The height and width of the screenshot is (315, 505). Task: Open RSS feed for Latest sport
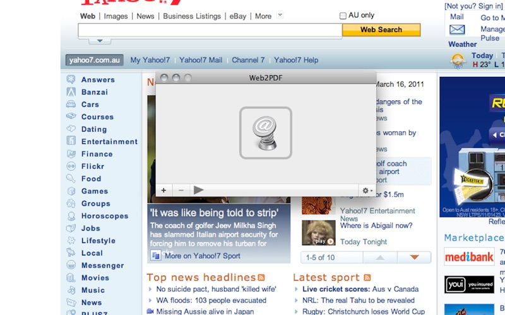[x=367, y=277]
